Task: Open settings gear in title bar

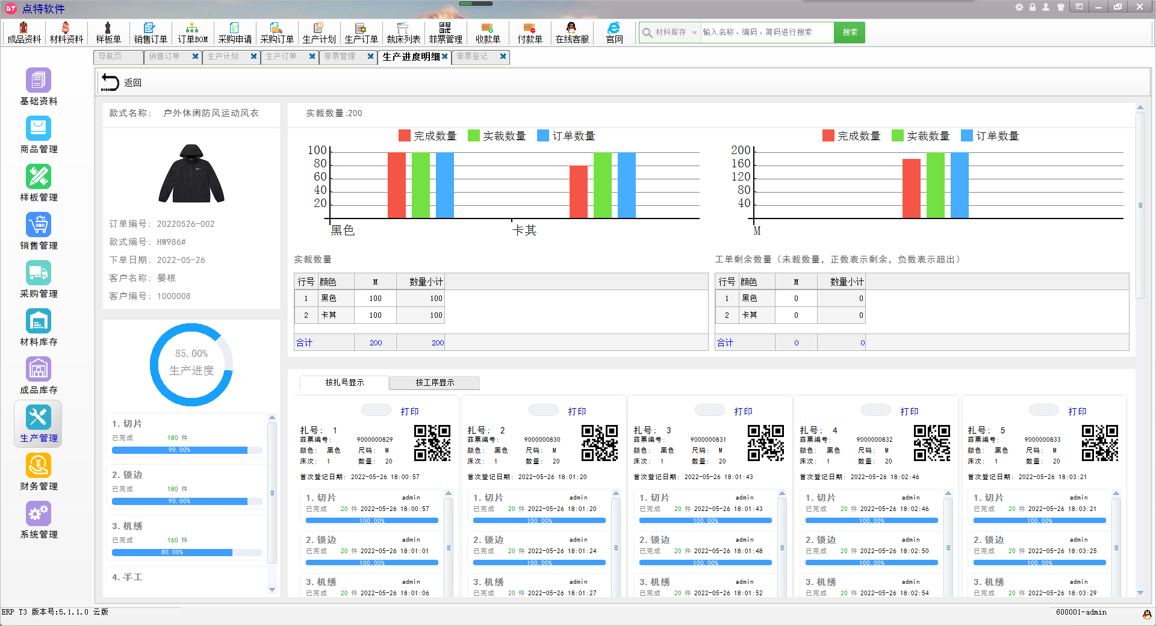Action: click(x=1019, y=7)
